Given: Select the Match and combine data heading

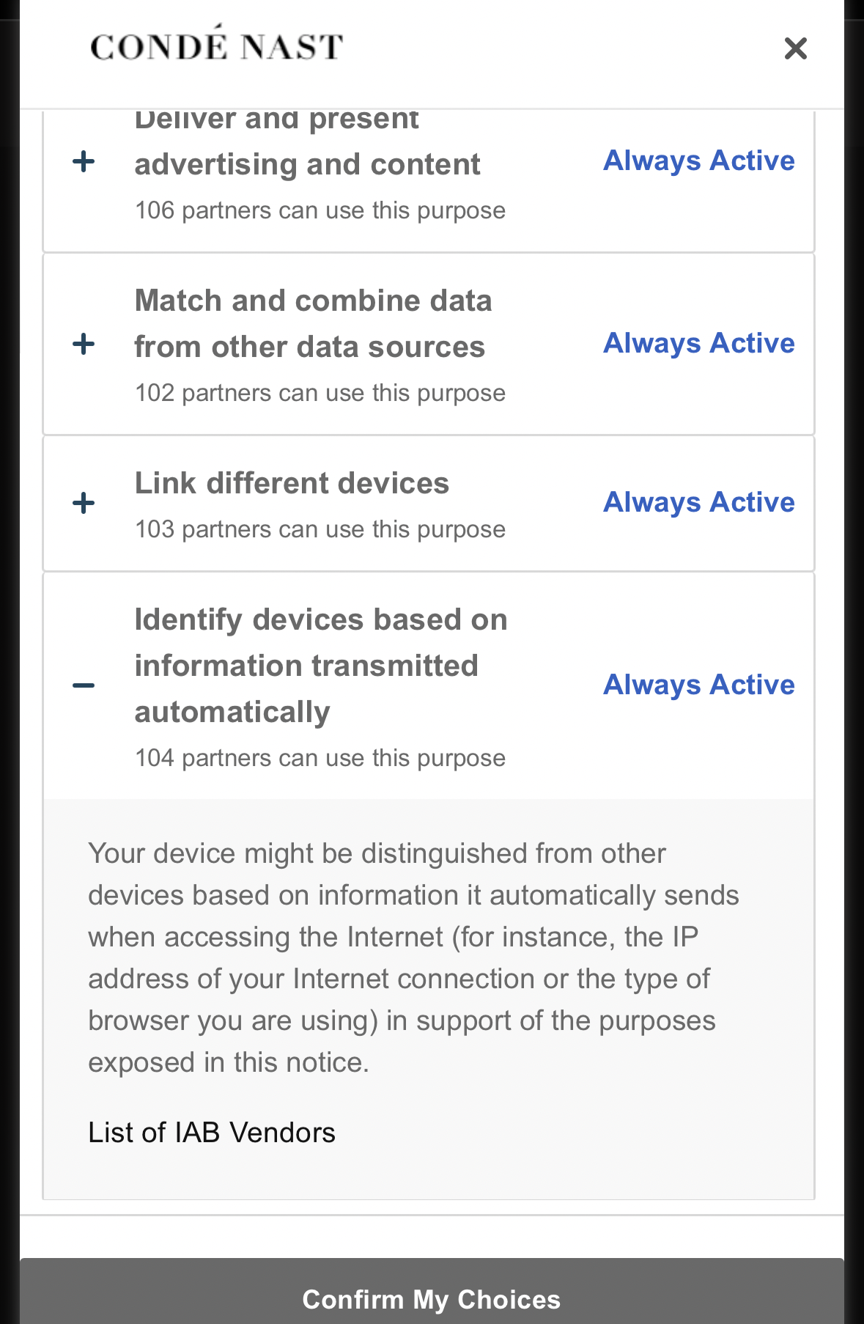Looking at the screenshot, I should pos(313,323).
